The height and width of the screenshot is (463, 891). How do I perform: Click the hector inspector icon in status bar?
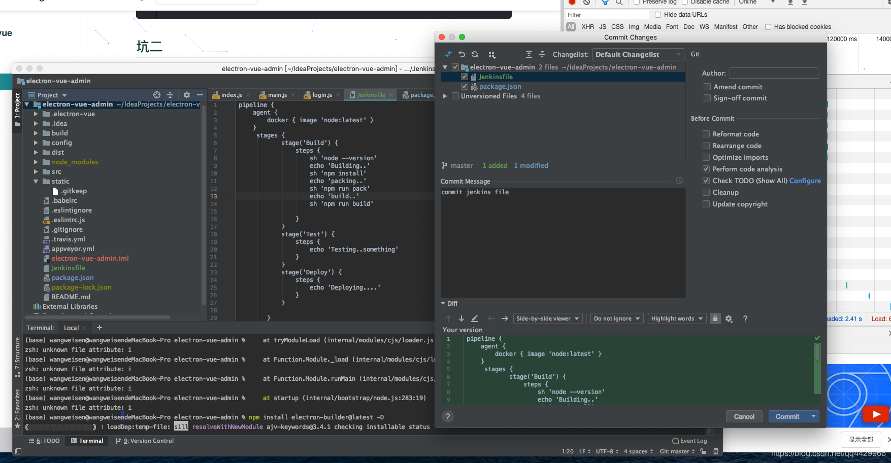tap(716, 451)
